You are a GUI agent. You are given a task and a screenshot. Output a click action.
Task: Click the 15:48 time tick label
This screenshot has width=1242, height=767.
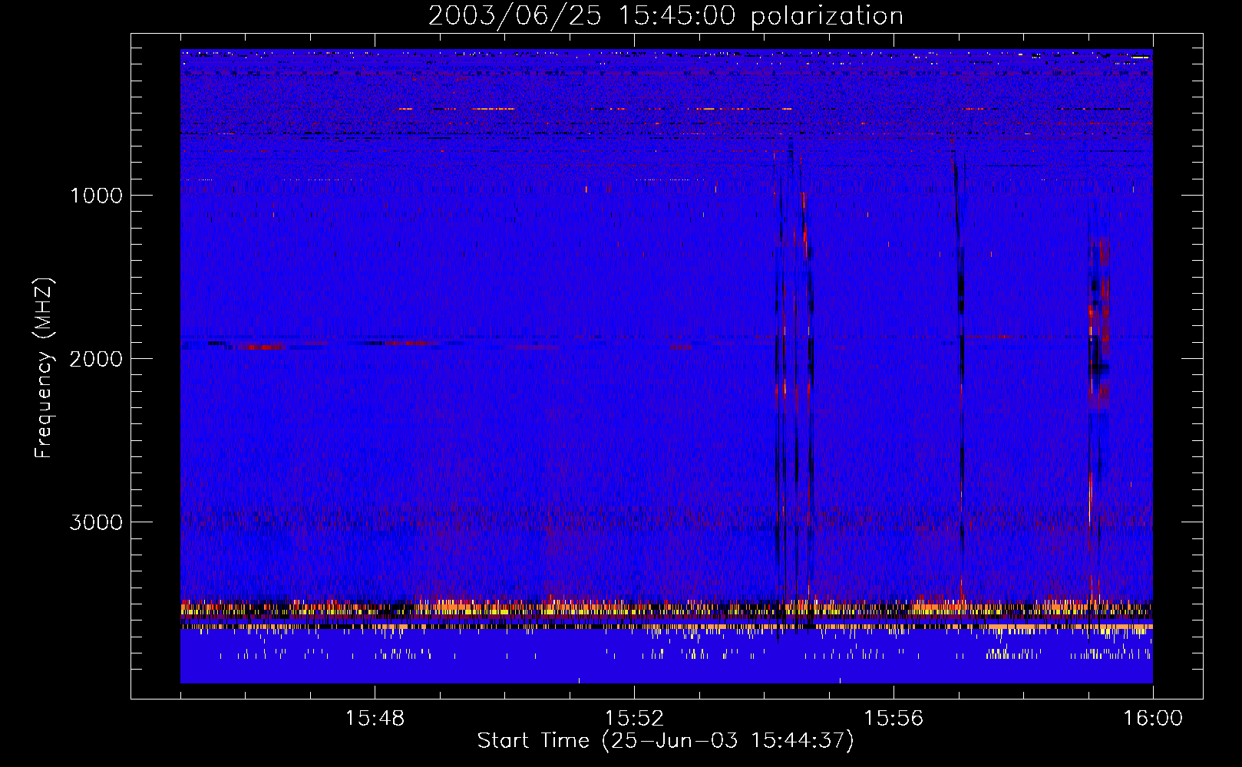click(375, 719)
